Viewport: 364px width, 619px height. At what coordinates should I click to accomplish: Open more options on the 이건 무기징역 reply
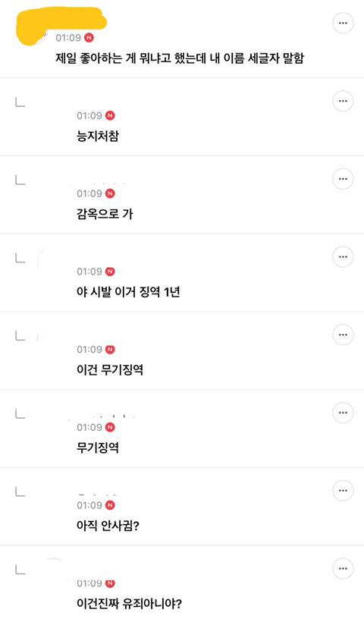pos(343,335)
